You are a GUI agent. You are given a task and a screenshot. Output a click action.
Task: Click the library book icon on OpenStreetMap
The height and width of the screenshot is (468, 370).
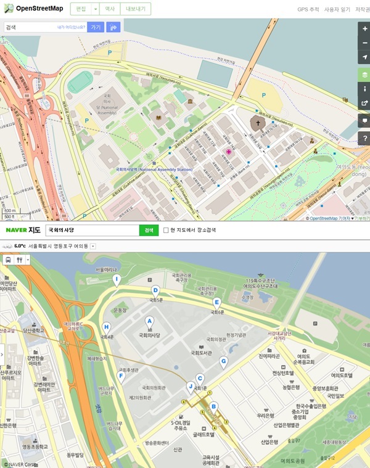[158, 118]
